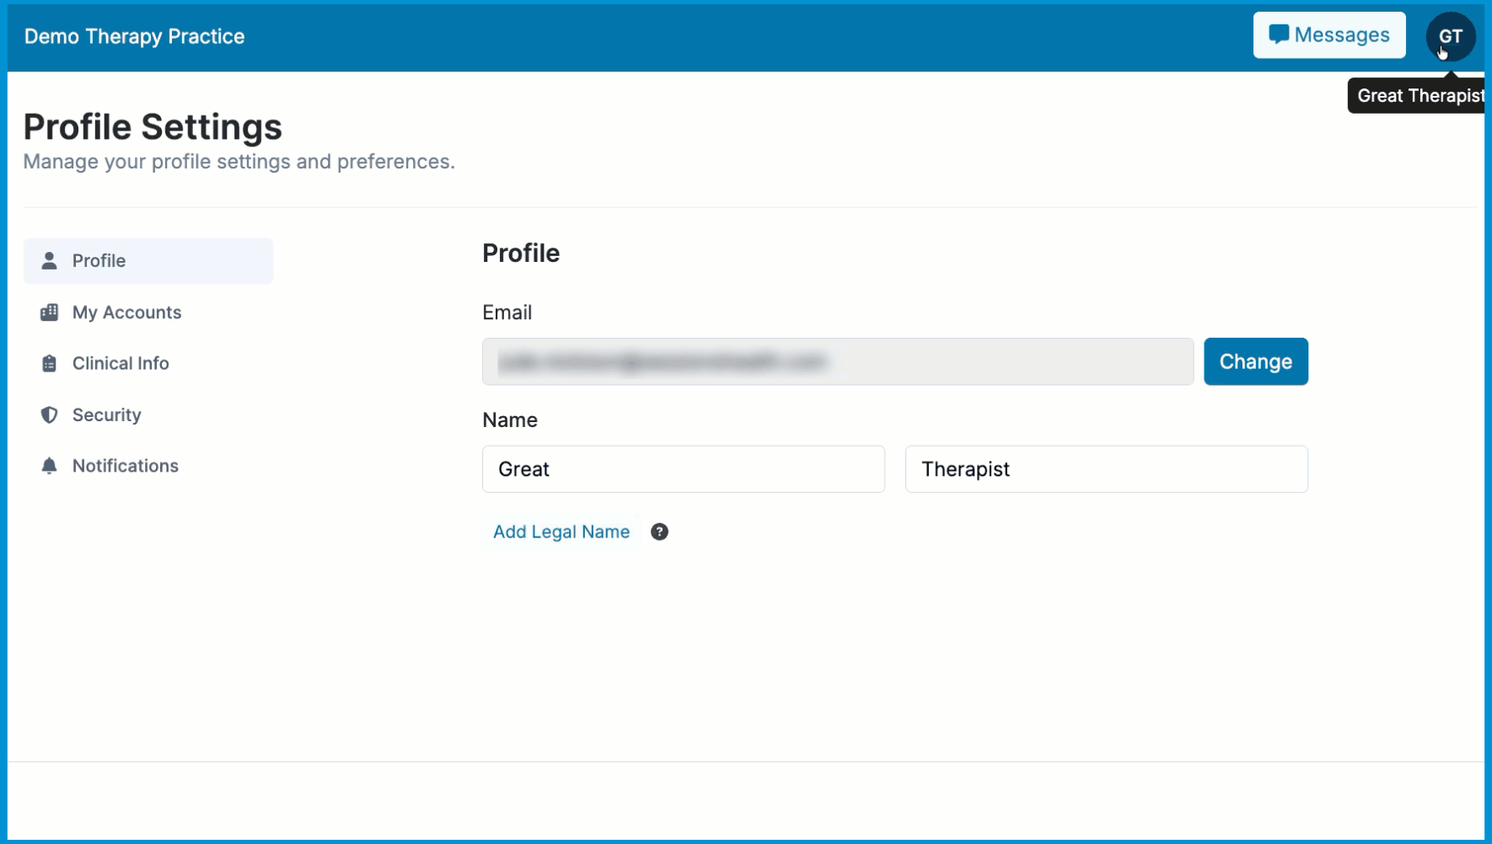The width and height of the screenshot is (1492, 844).
Task: Click the Add Legal Name link
Action: [x=561, y=532]
